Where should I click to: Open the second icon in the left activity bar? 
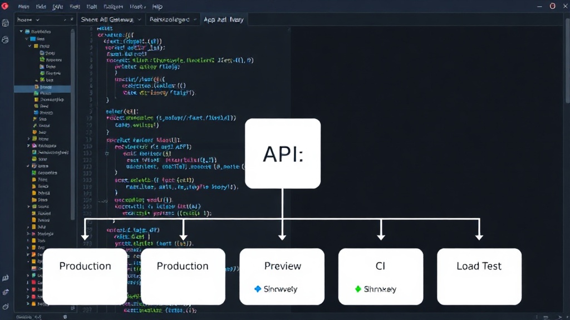coord(6,39)
